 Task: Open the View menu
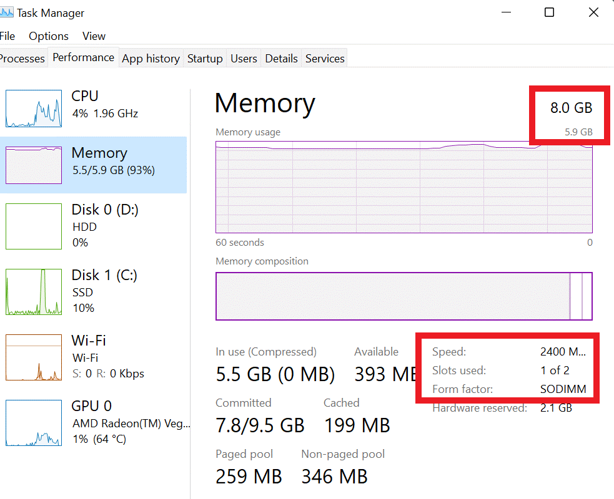pos(94,36)
